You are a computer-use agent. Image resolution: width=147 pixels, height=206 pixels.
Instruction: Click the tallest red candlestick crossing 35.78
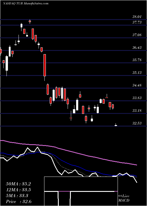click(45, 65)
